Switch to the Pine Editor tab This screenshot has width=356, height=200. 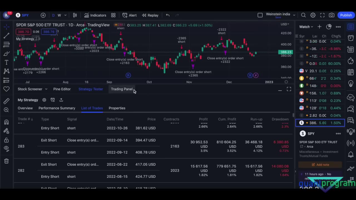click(x=62, y=89)
